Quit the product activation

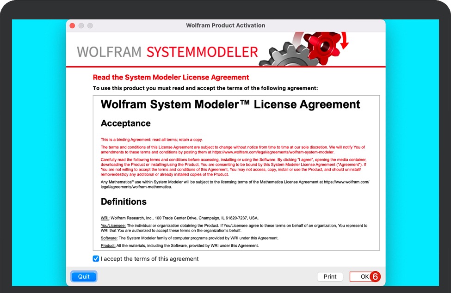tap(84, 277)
